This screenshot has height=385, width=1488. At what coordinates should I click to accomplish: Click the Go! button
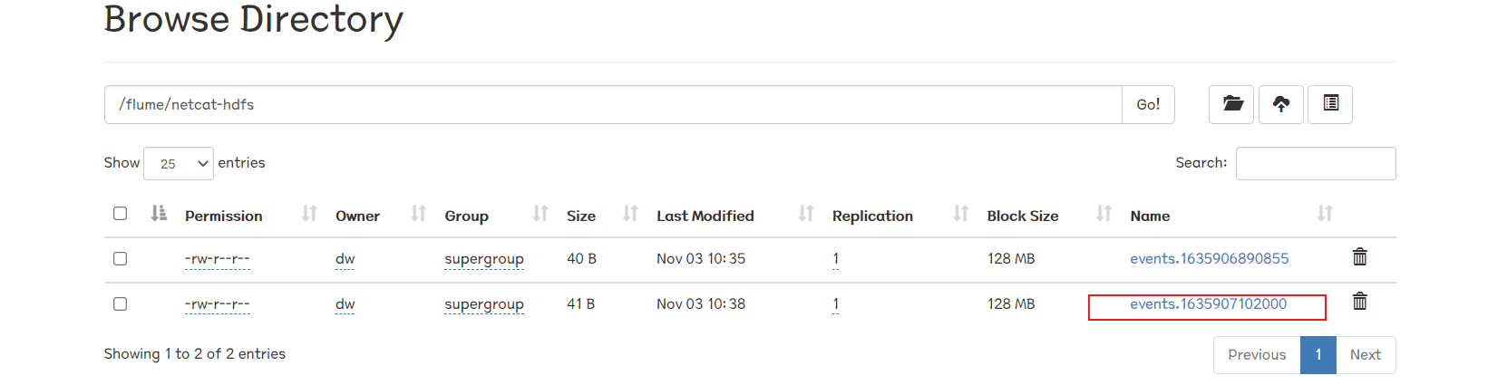[x=1148, y=105]
